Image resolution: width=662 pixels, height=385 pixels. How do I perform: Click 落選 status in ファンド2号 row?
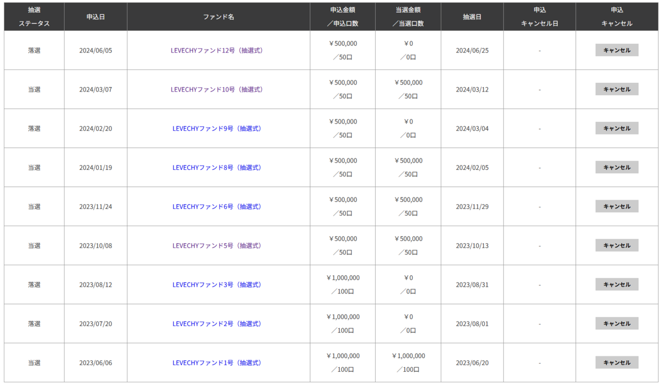tap(34, 324)
